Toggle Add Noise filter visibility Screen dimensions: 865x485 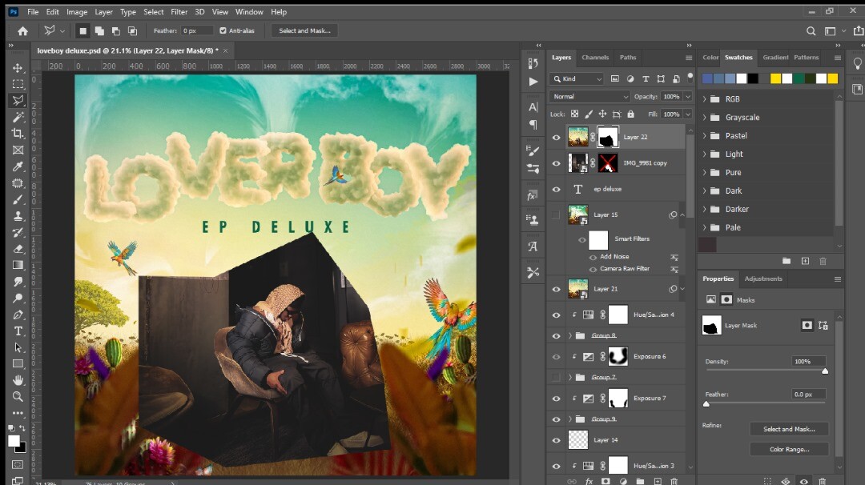click(x=593, y=258)
